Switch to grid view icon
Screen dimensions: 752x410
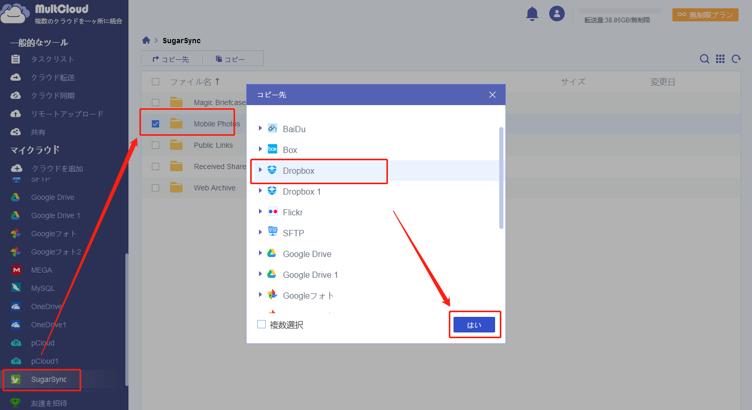click(x=720, y=59)
